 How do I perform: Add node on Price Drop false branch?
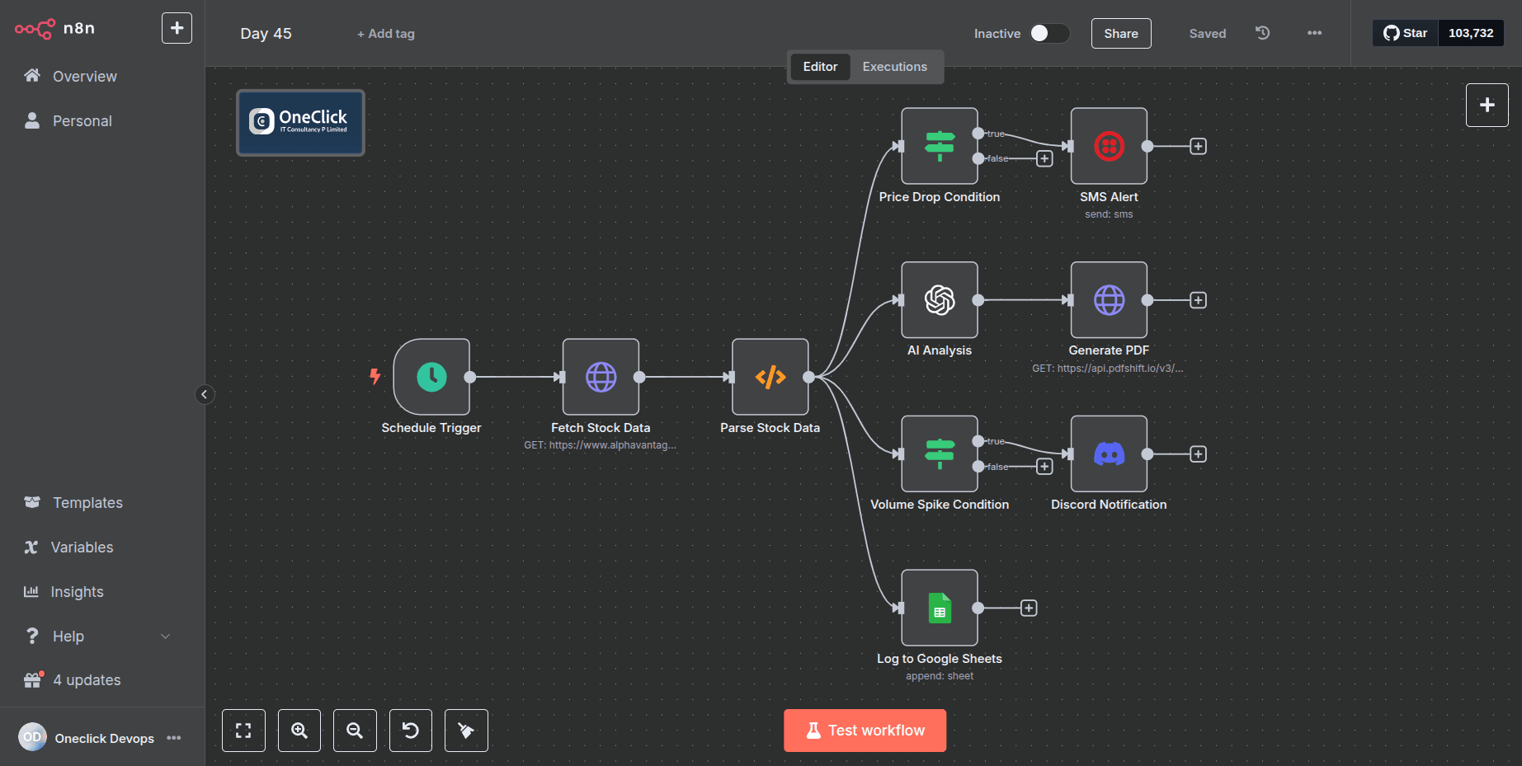click(1044, 158)
